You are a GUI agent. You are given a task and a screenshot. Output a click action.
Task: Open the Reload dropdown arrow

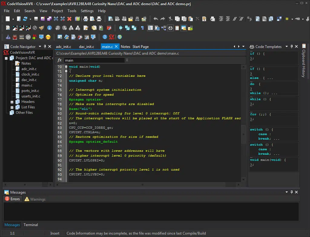[30, 19]
